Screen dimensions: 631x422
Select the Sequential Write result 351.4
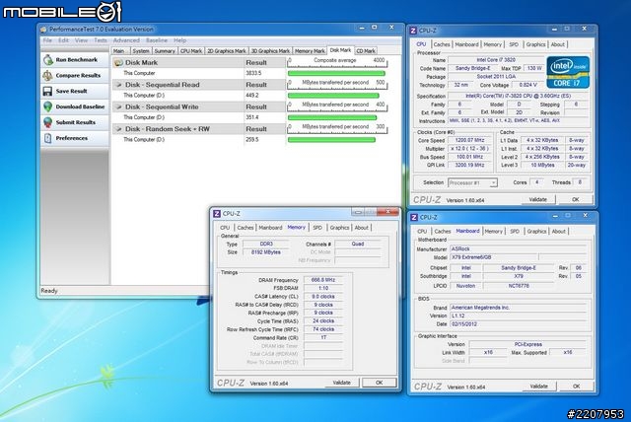point(252,117)
